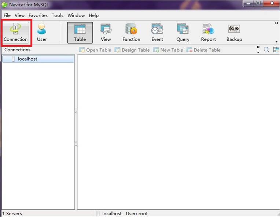Switch to the View objects icon
This screenshot has height=217, width=280.
106,32
